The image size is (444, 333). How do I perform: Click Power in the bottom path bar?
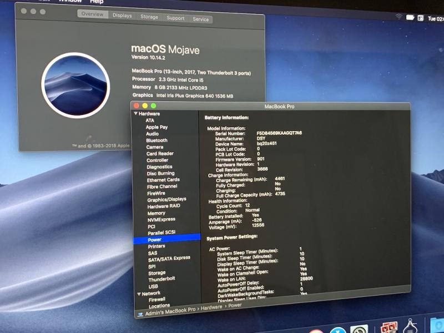pos(235,305)
